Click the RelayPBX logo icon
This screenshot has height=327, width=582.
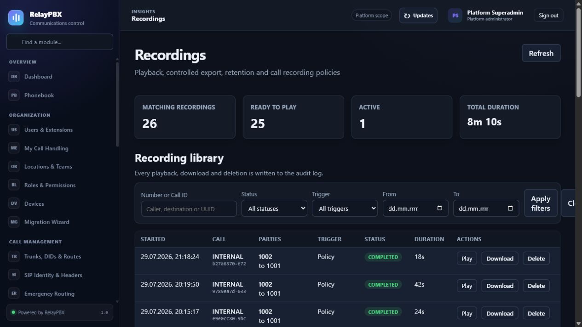pyautogui.click(x=16, y=18)
